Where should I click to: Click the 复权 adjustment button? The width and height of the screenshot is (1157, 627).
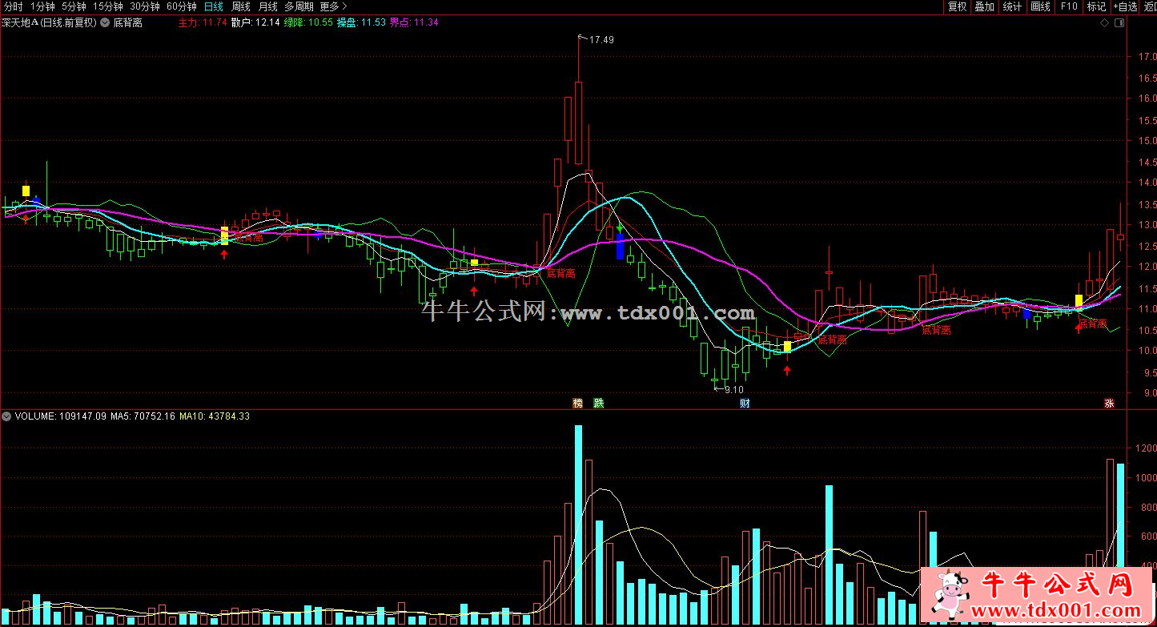[957, 6]
